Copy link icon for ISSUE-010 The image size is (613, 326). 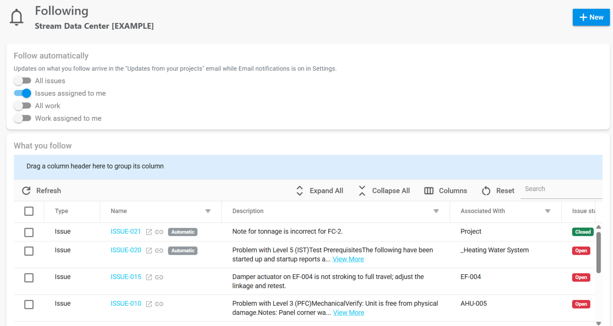pyautogui.click(x=159, y=304)
